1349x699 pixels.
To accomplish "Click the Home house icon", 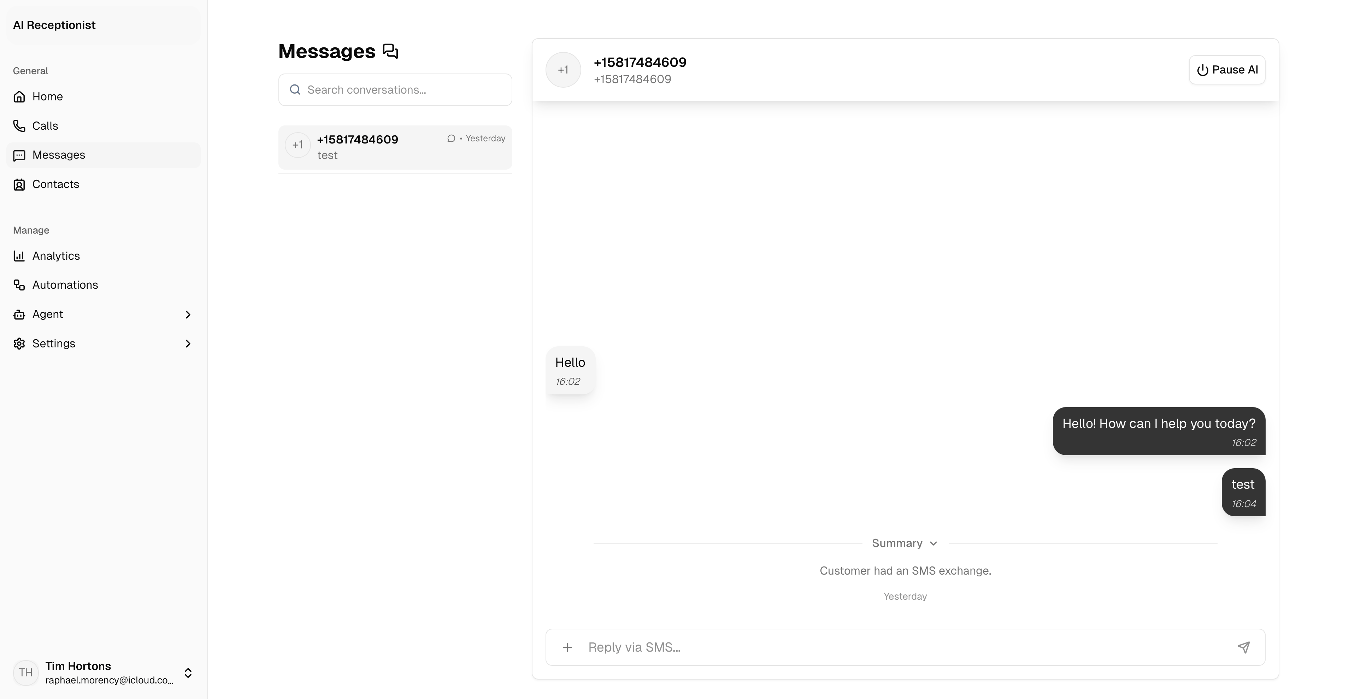I will pos(19,96).
